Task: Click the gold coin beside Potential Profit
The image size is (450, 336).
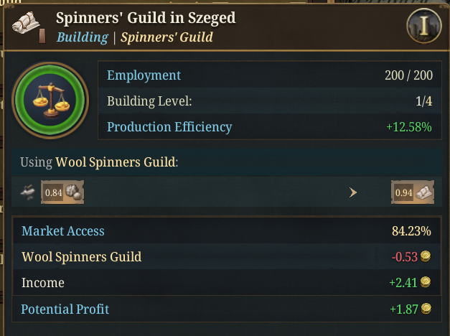Action: 426,309
